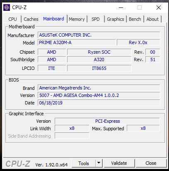Image resolution: width=169 pixels, height=171 pixels.
Task: Switch to the CPU tab
Action: (x=12, y=19)
